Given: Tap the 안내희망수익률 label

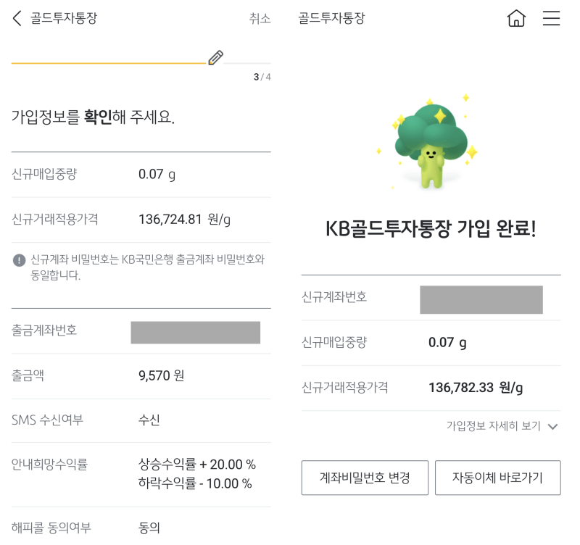Looking at the screenshot, I should [49, 464].
